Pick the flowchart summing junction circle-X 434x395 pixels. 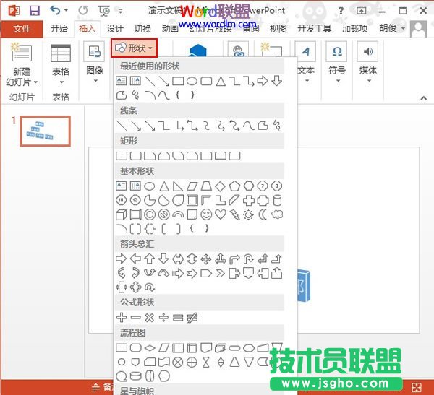(x=178, y=362)
